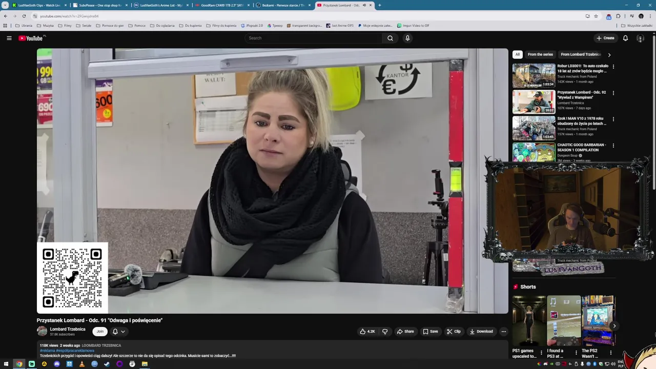Screen dimensions: 656x369
Task: Open Lombard Trzebnica channel name link
Action: 68,329
